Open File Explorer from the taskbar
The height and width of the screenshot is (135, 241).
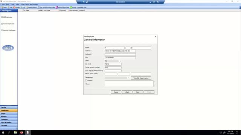[15, 132]
